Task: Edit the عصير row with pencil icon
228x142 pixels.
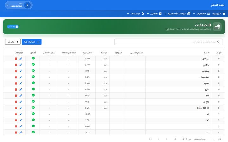Action: 21,83
